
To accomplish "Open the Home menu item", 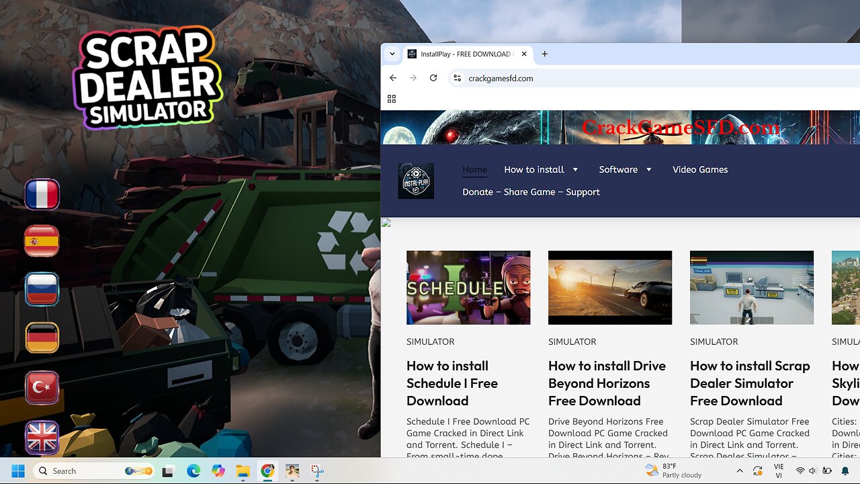I will [x=475, y=169].
